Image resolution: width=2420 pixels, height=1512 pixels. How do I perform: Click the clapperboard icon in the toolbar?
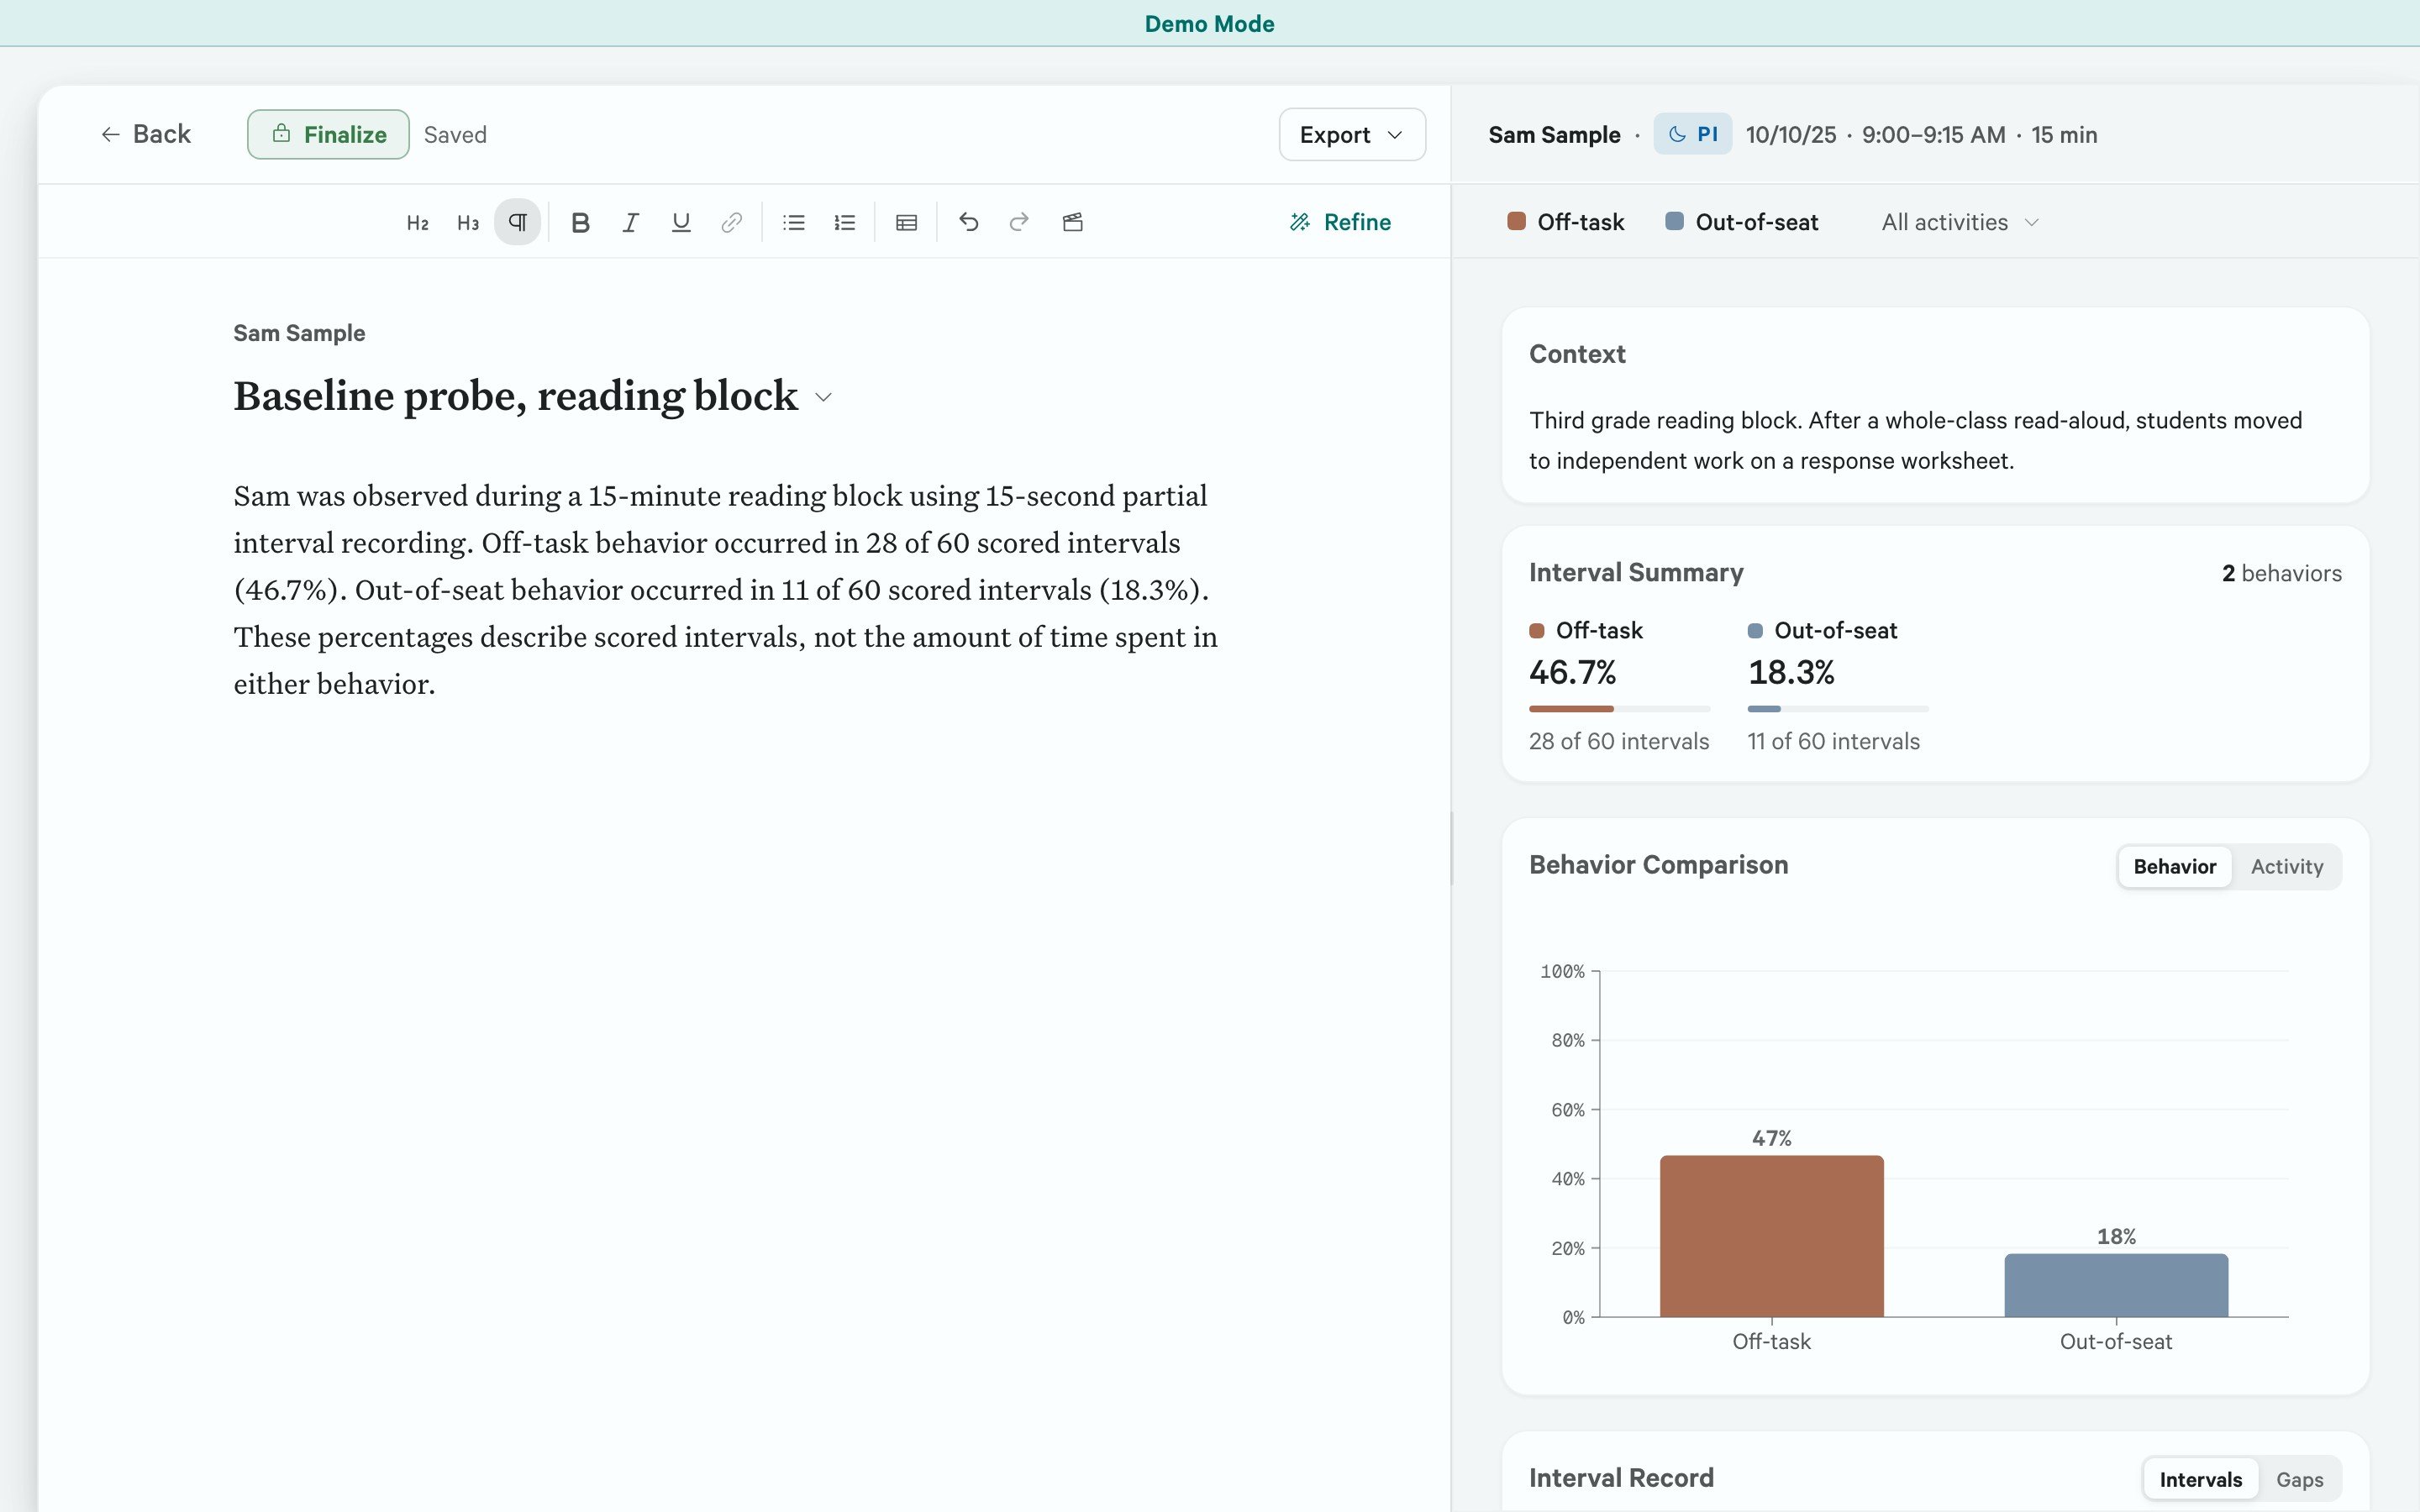coord(1073,222)
